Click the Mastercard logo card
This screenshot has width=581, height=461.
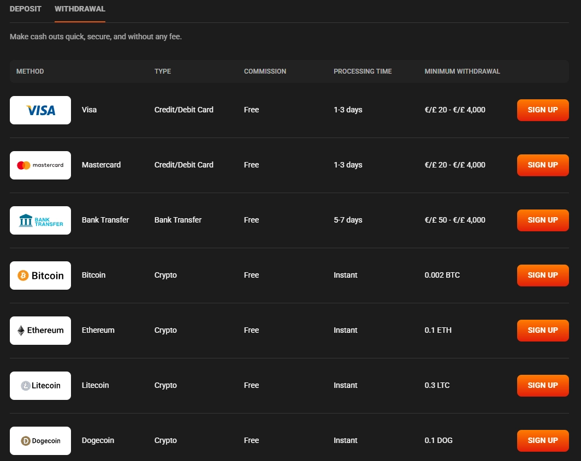click(40, 165)
